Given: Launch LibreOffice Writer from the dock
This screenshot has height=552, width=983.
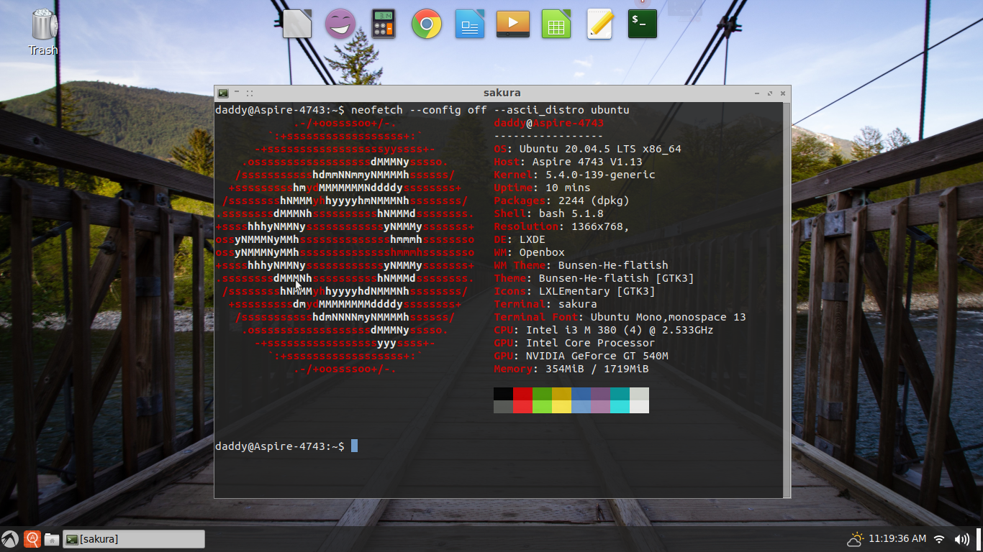Looking at the screenshot, I should tap(470, 24).
